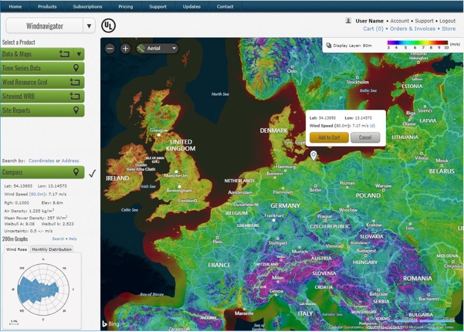
Task: Click the Coordinates search link
Action: coord(41,160)
